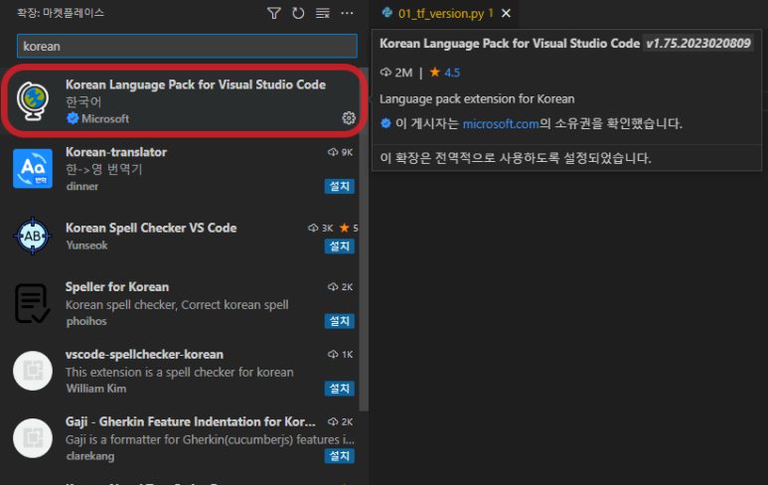This screenshot has width=768, height=485.
Task: Close the 01_tf_version.py tab
Action: coord(507,13)
